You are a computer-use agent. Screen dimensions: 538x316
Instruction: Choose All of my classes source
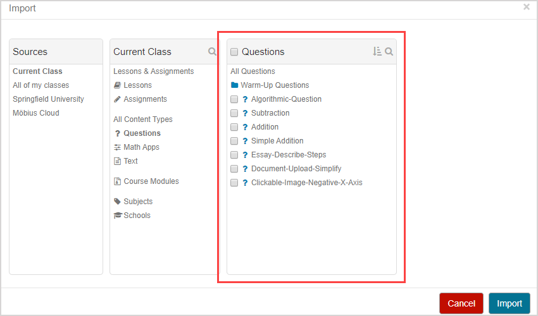click(41, 85)
